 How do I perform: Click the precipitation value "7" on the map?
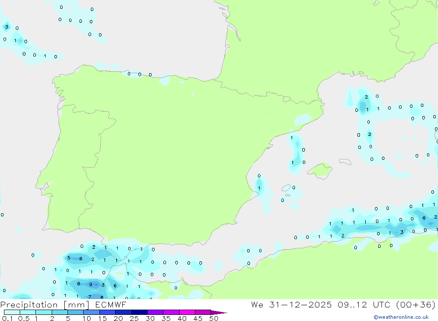[x=90, y=296]
